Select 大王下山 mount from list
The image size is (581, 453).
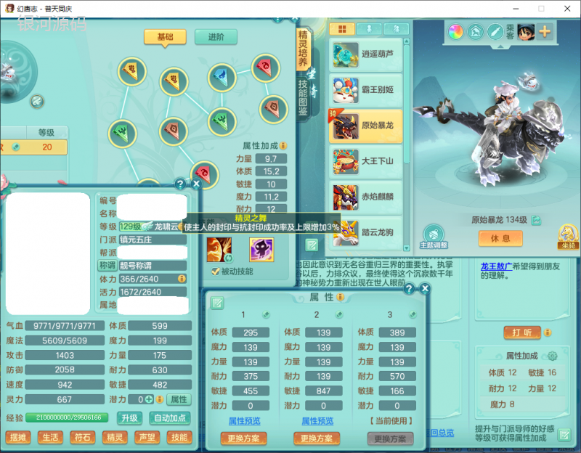367,160
